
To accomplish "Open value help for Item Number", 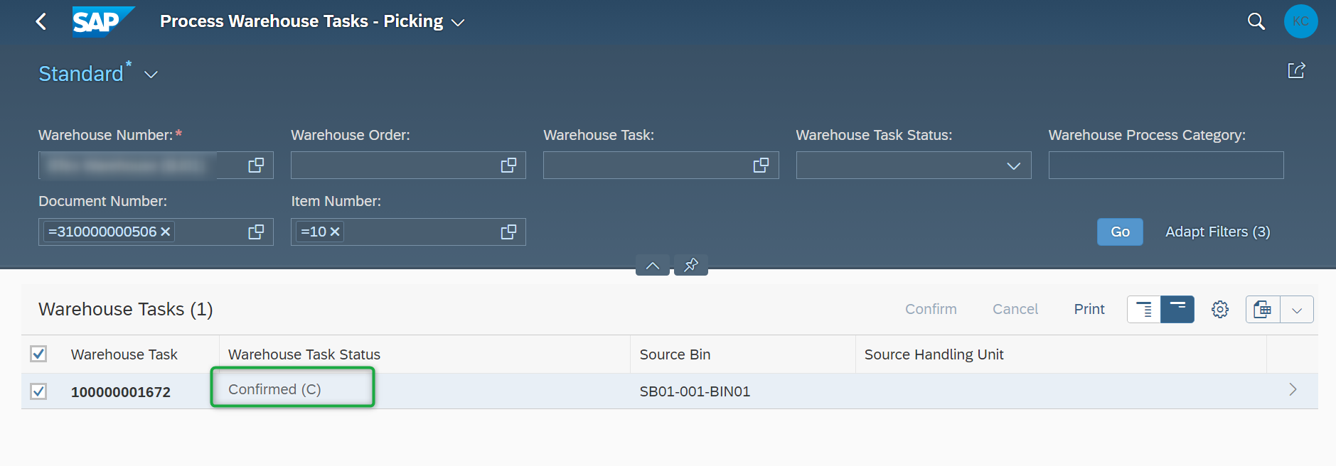I will click(508, 232).
